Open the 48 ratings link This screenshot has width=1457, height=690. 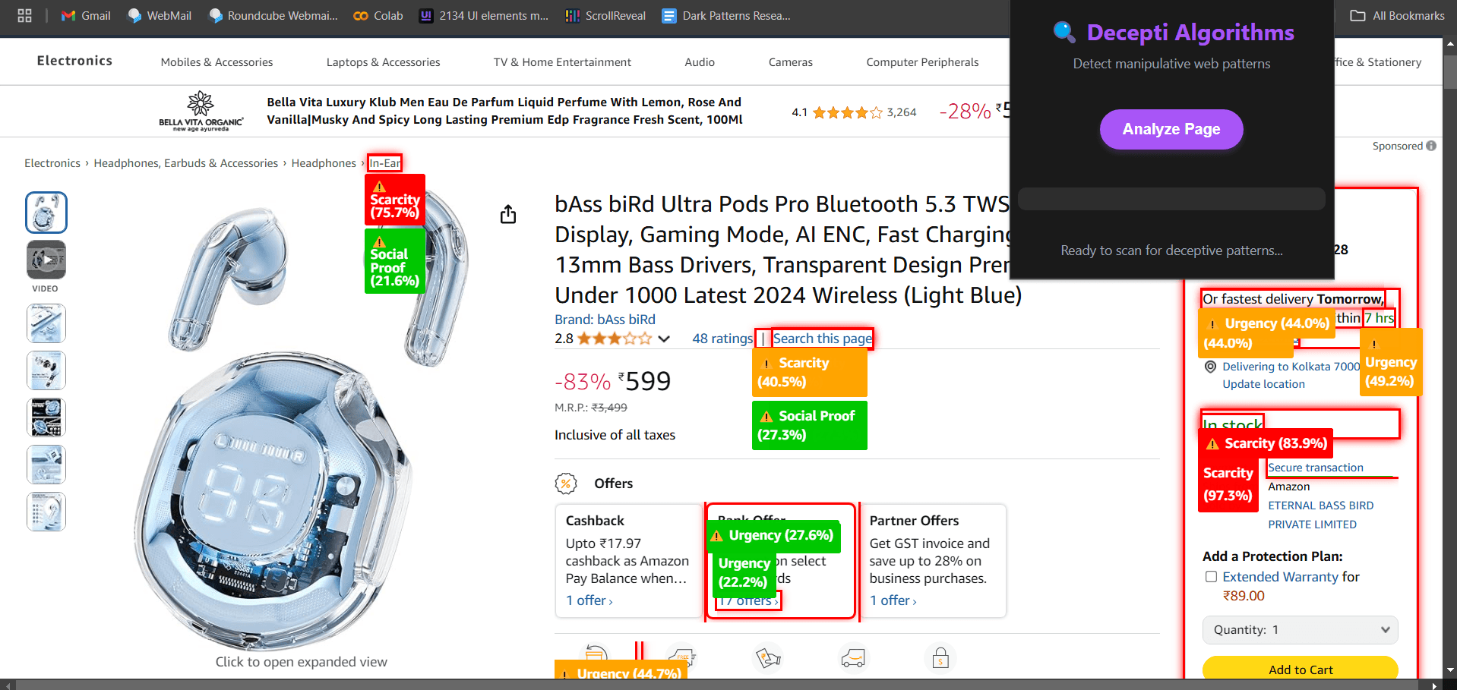click(722, 339)
